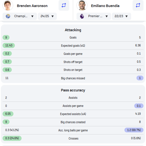
Task: Click the Big chances missed purple badge
Action: [140, 78]
